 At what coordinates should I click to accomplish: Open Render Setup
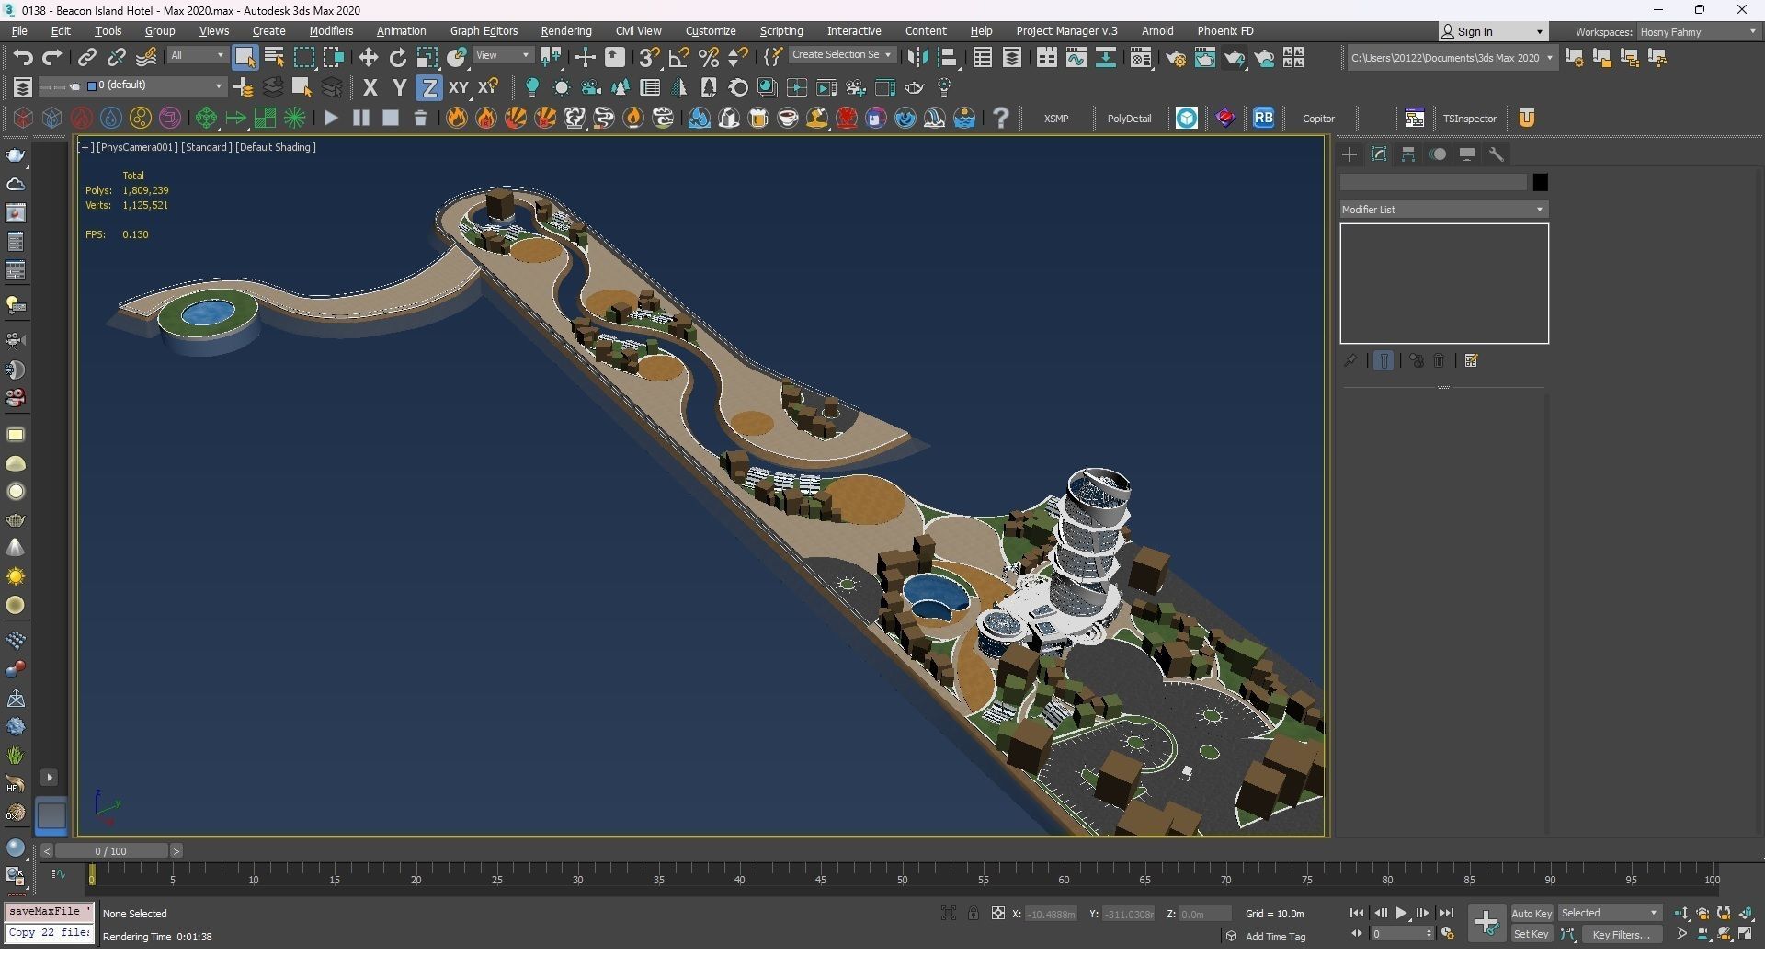[x=1176, y=58]
